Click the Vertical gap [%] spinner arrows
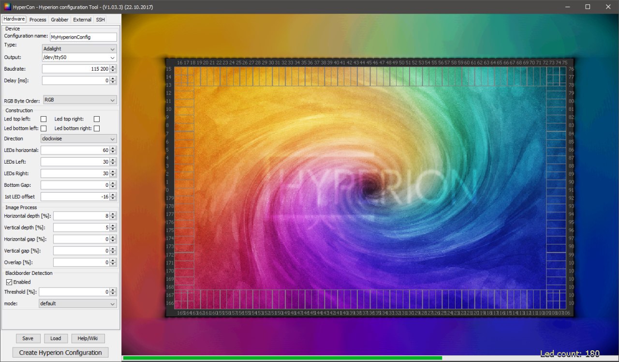Image resolution: width=619 pixels, height=362 pixels. click(x=113, y=251)
